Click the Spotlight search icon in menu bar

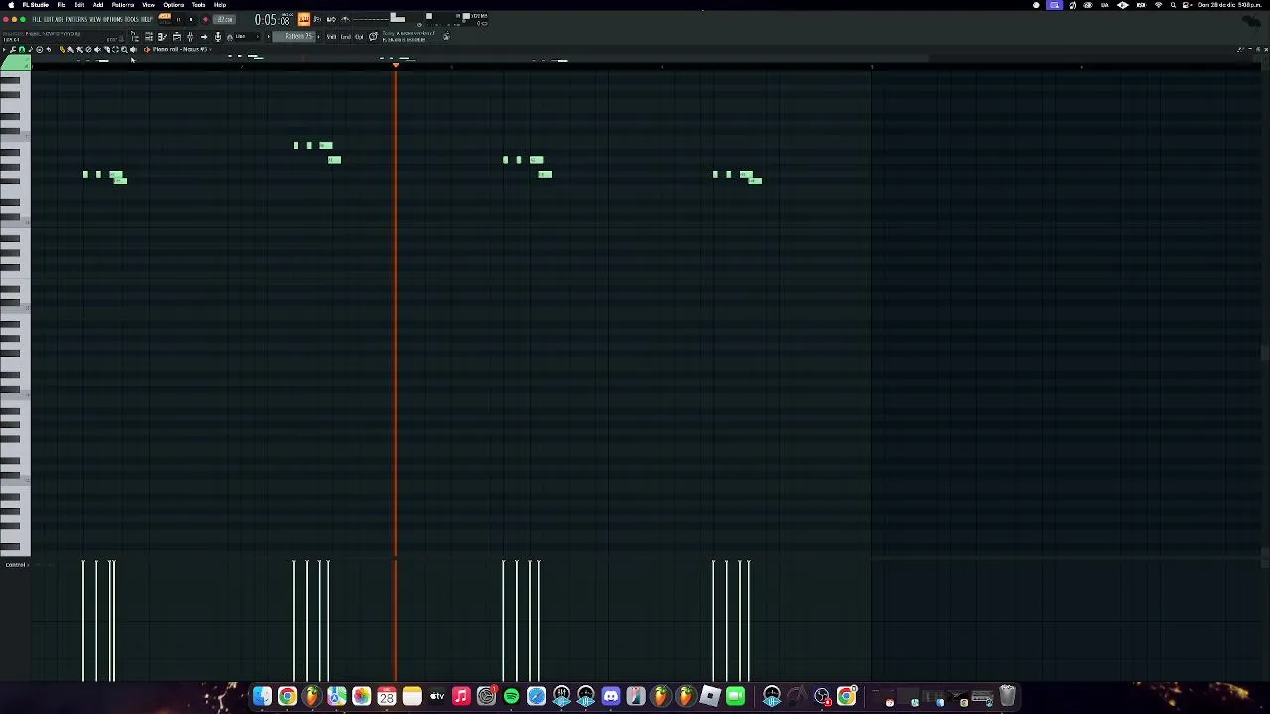(x=1173, y=5)
